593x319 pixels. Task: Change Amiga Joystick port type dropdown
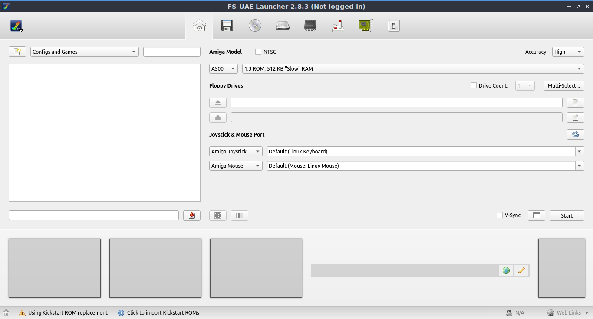(x=236, y=151)
